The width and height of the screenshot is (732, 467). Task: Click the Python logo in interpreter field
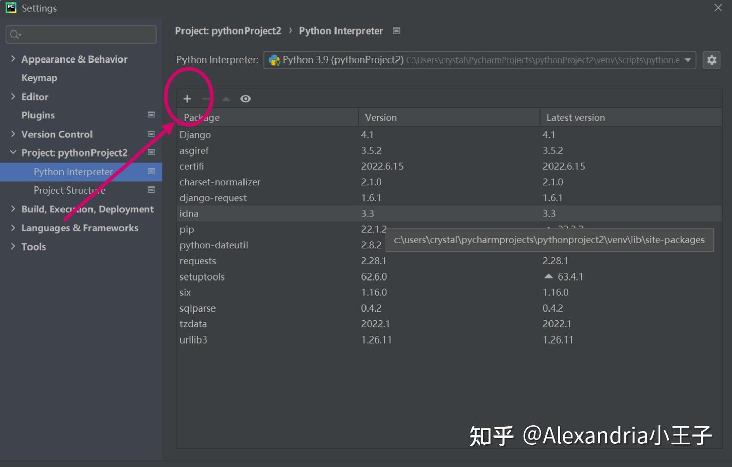click(x=275, y=59)
